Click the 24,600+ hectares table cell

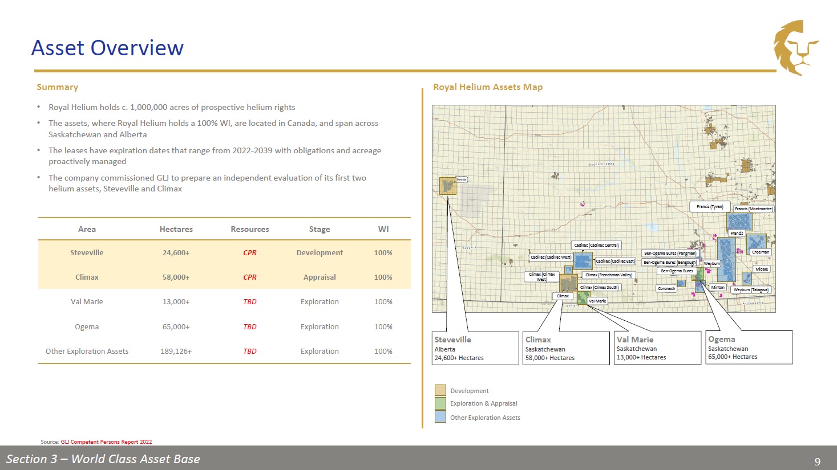(176, 252)
